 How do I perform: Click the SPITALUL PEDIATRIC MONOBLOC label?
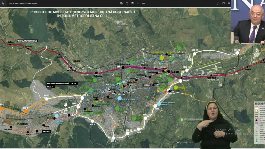click(x=168, y=103)
